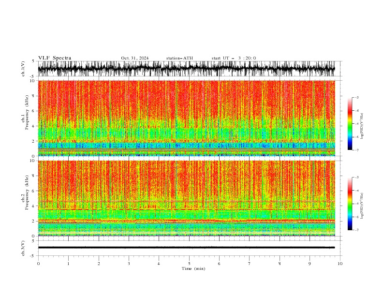
Task: Click the ch.2 spectrogram colorbar
Action: coord(350,204)
